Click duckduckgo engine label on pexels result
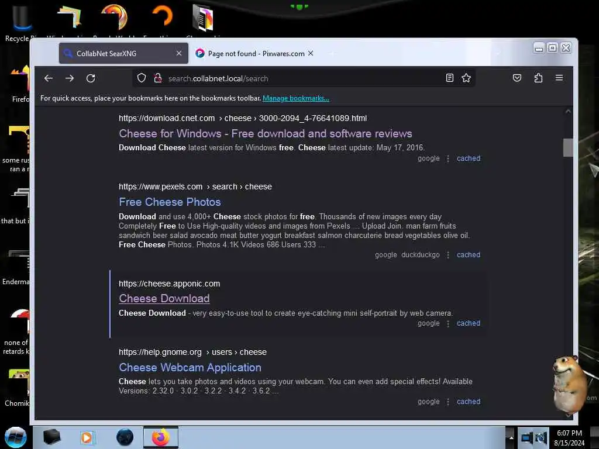Image resolution: width=599 pixels, height=449 pixels. pyautogui.click(x=420, y=255)
